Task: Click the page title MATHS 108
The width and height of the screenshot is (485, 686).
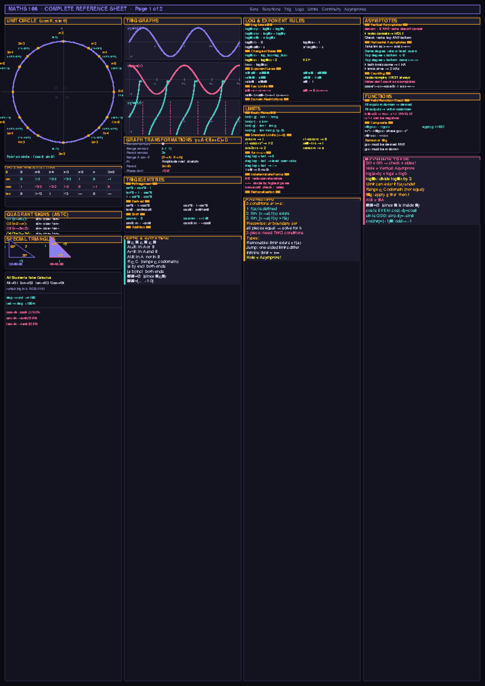Action: [x=23, y=9]
